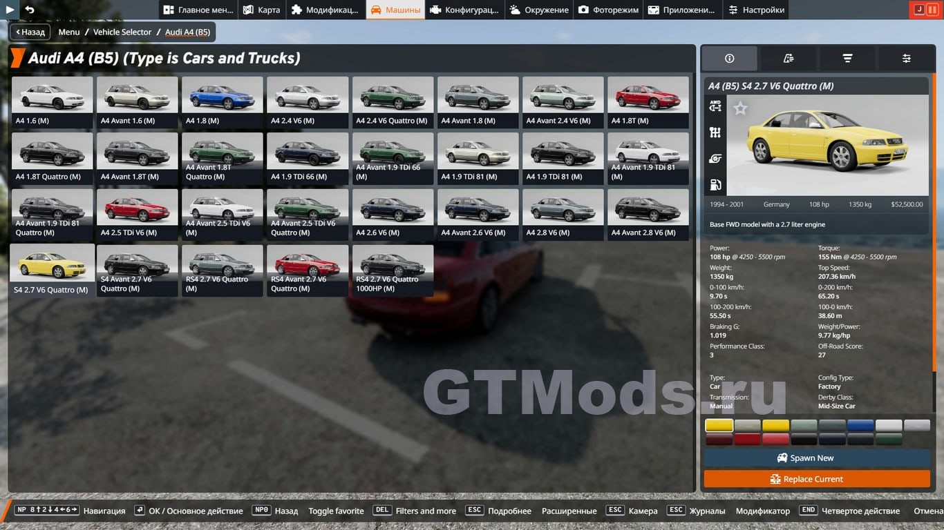This screenshot has height=530, width=944.
Task: Open the info tab in details panel
Action: click(x=729, y=59)
